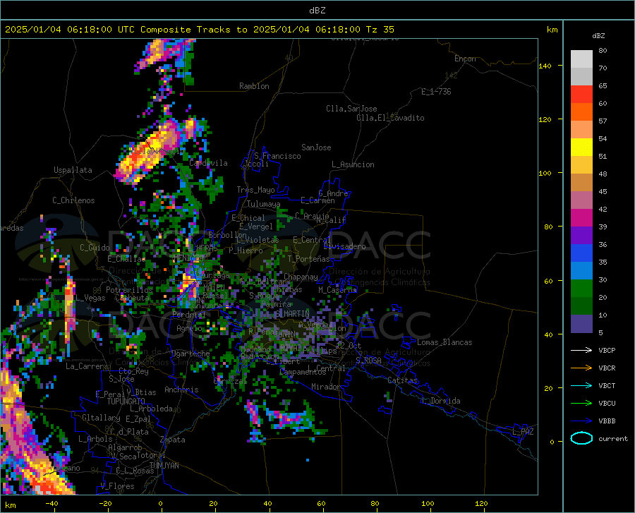Image resolution: width=635 pixels, height=513 pixels.
Task: Click the La_Carrera label
Action: pyautogui.click(x=87, y=366)
